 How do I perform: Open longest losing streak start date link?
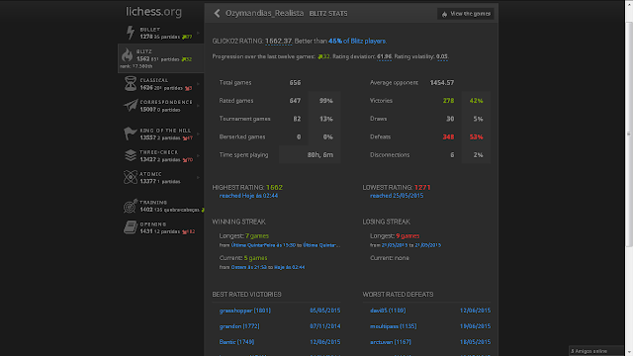pyautogui.click(x=395, y=245)
